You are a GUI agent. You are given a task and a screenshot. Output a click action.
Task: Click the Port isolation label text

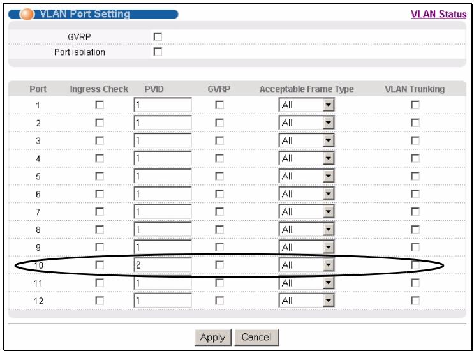[80, 52]
